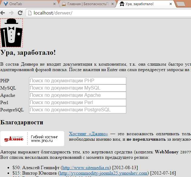
Task: Reload the page with the refresh icon
Action: pos(20,13)
